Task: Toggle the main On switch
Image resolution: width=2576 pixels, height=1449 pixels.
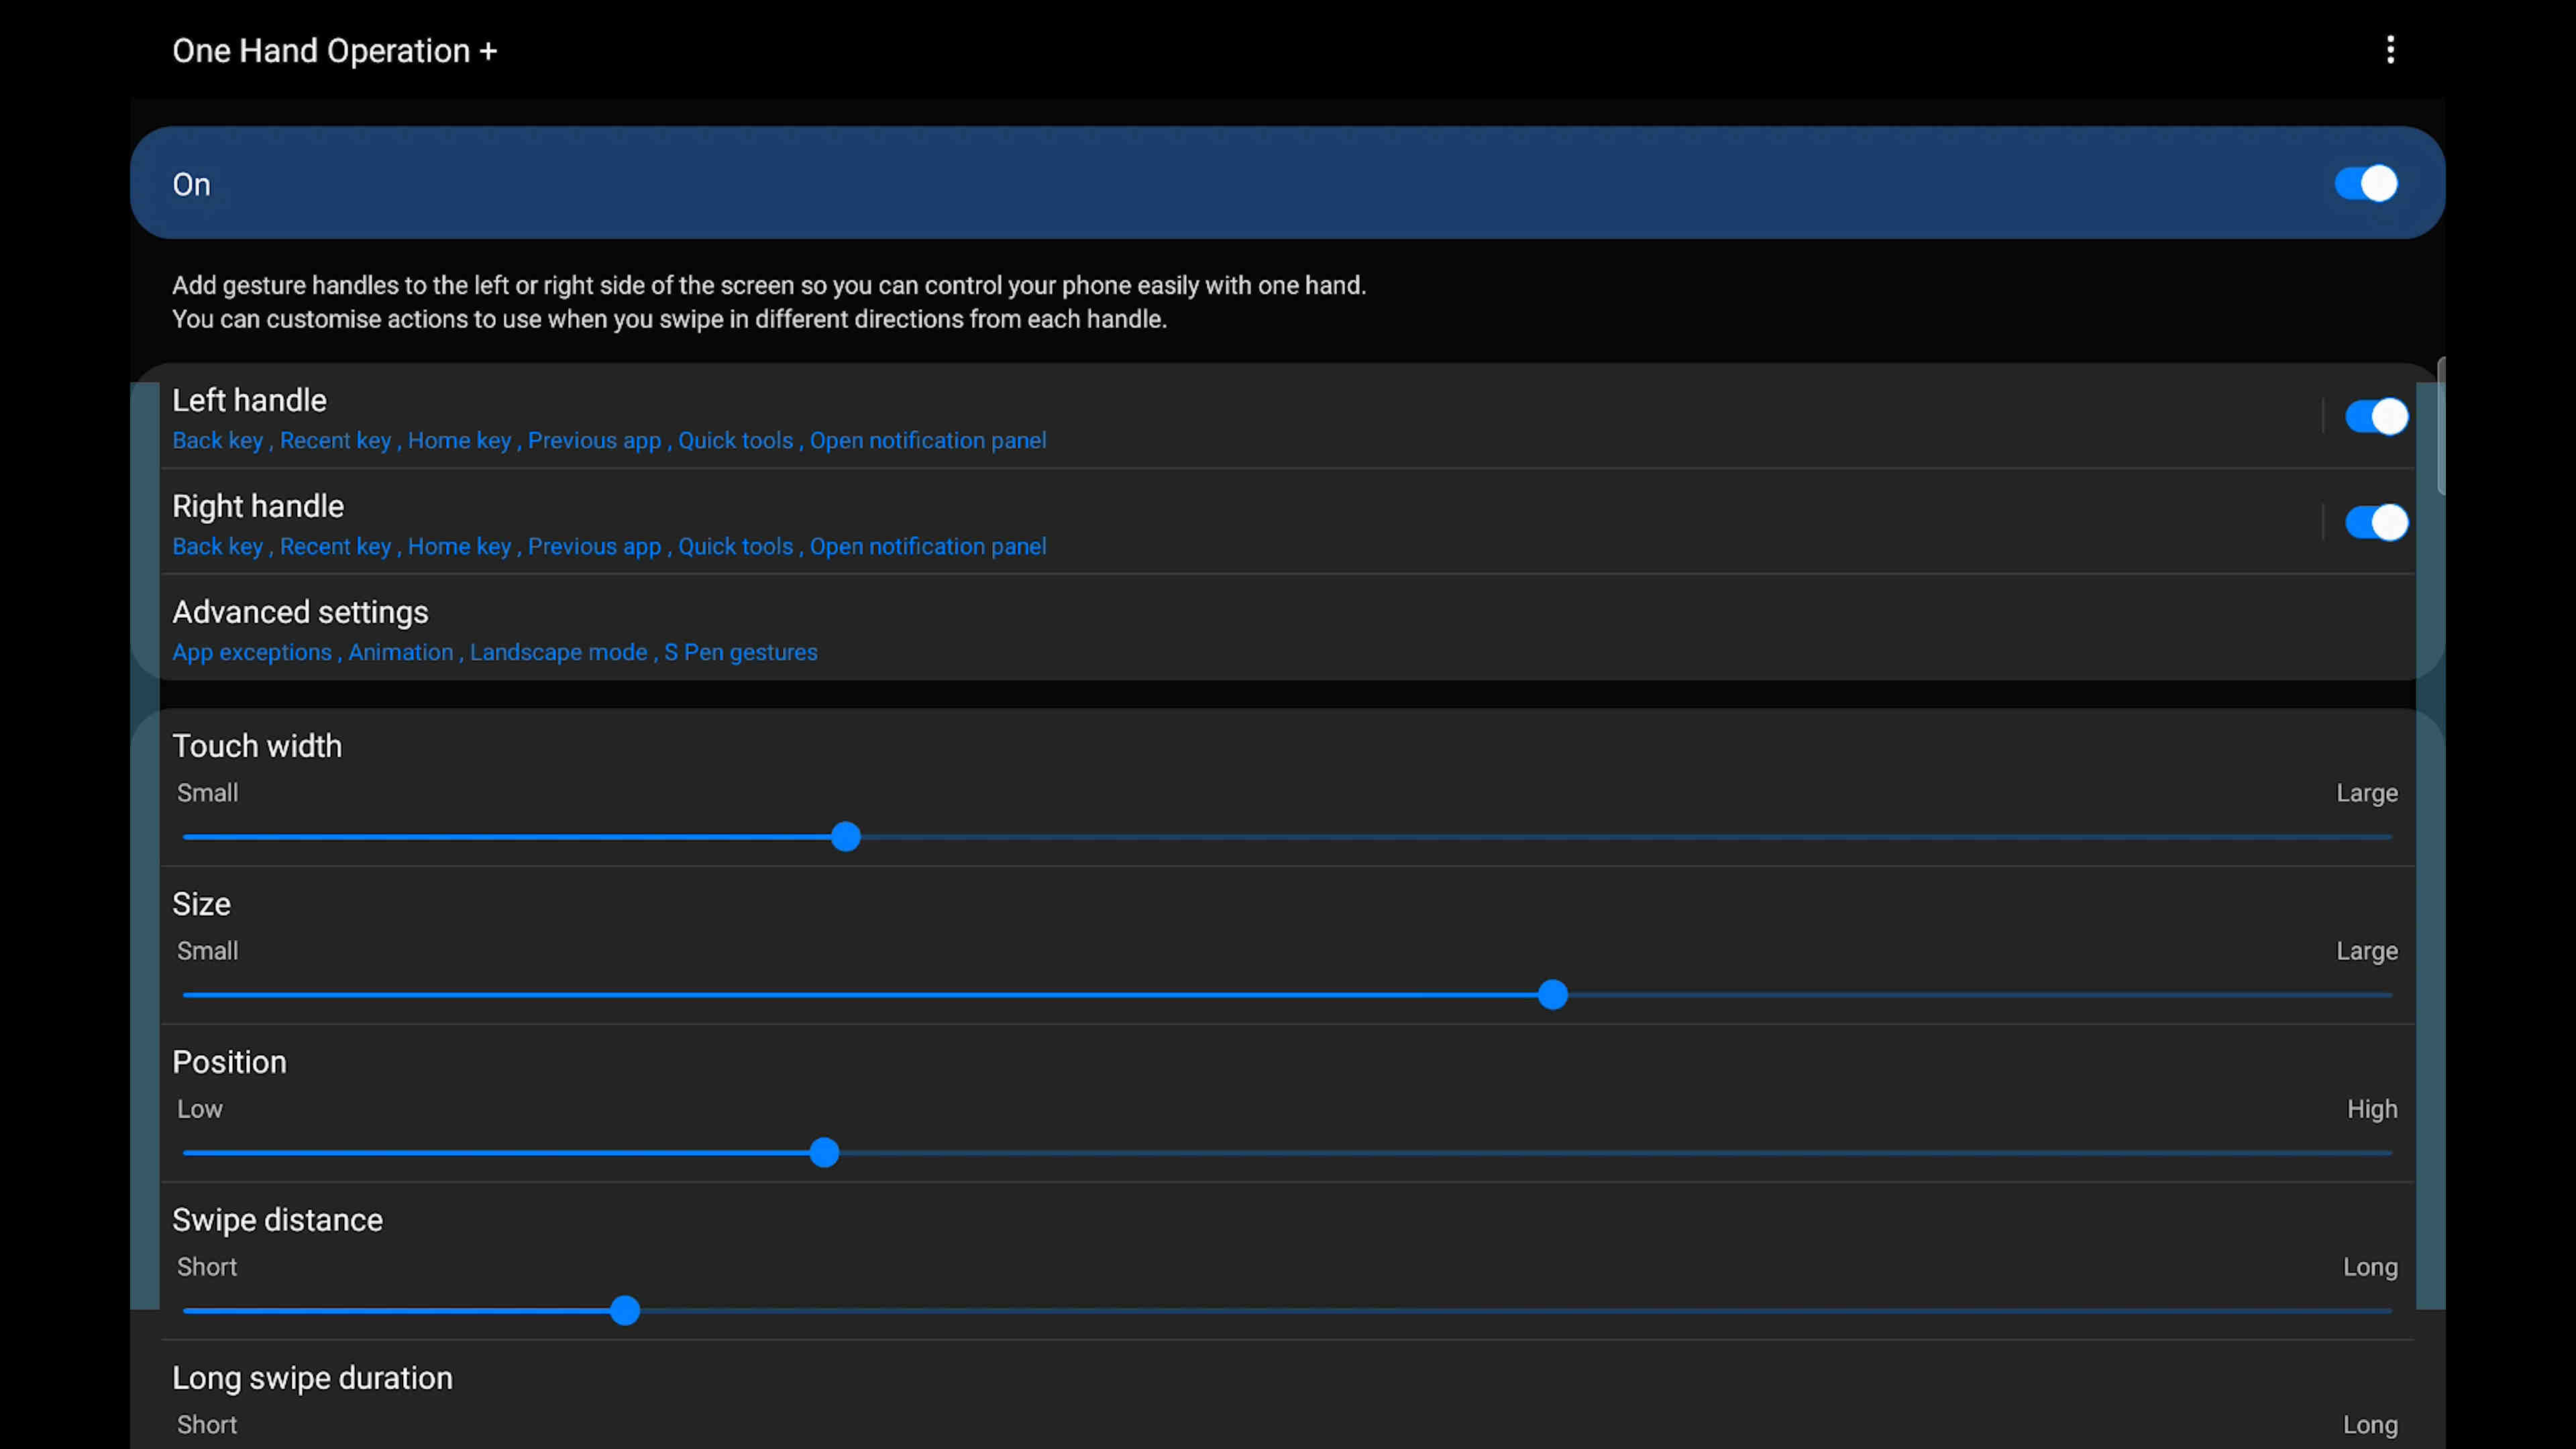Action: pos(2366,184)
